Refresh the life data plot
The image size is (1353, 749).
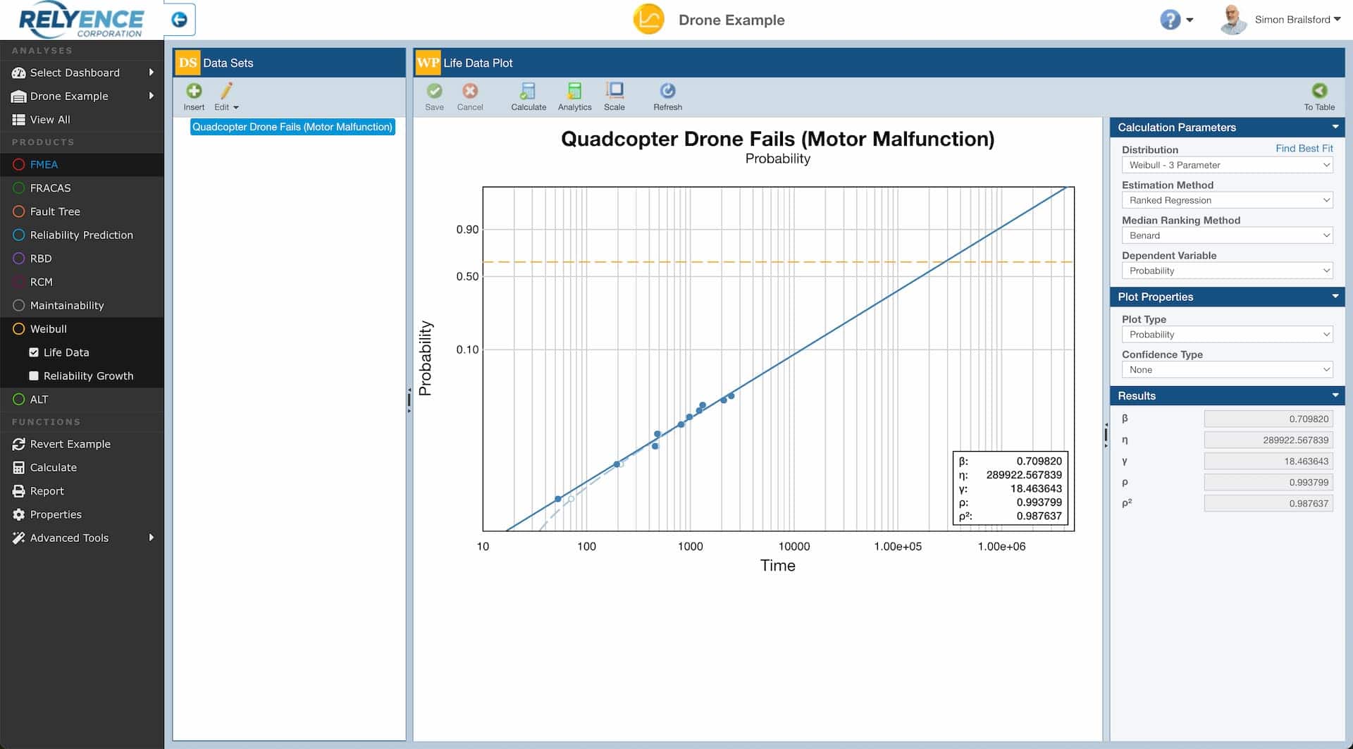[667, 97]
